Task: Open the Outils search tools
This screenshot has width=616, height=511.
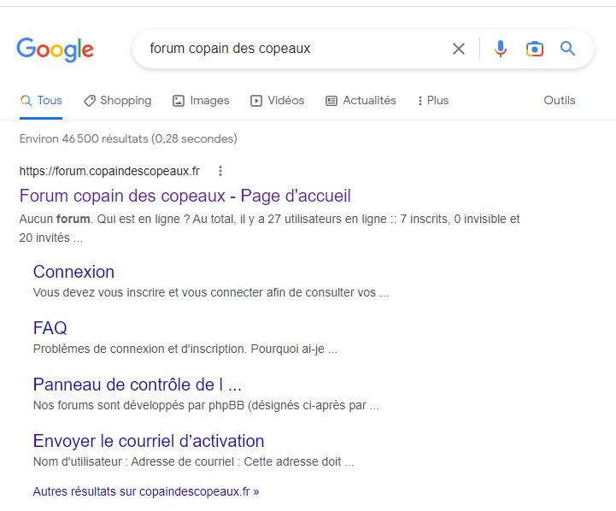Action: click(560, 101)
